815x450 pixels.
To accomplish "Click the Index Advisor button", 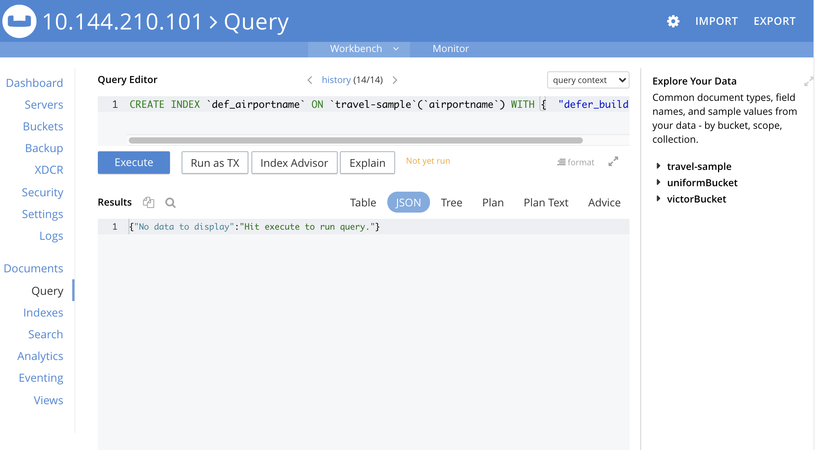I will pyautogui.click(x=294, y=163).
